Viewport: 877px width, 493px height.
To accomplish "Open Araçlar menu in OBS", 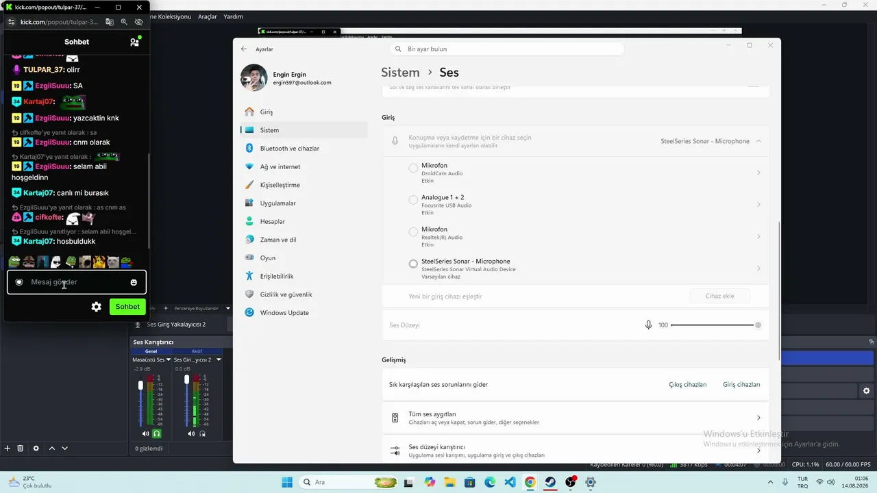I will (x=208, y=16).
